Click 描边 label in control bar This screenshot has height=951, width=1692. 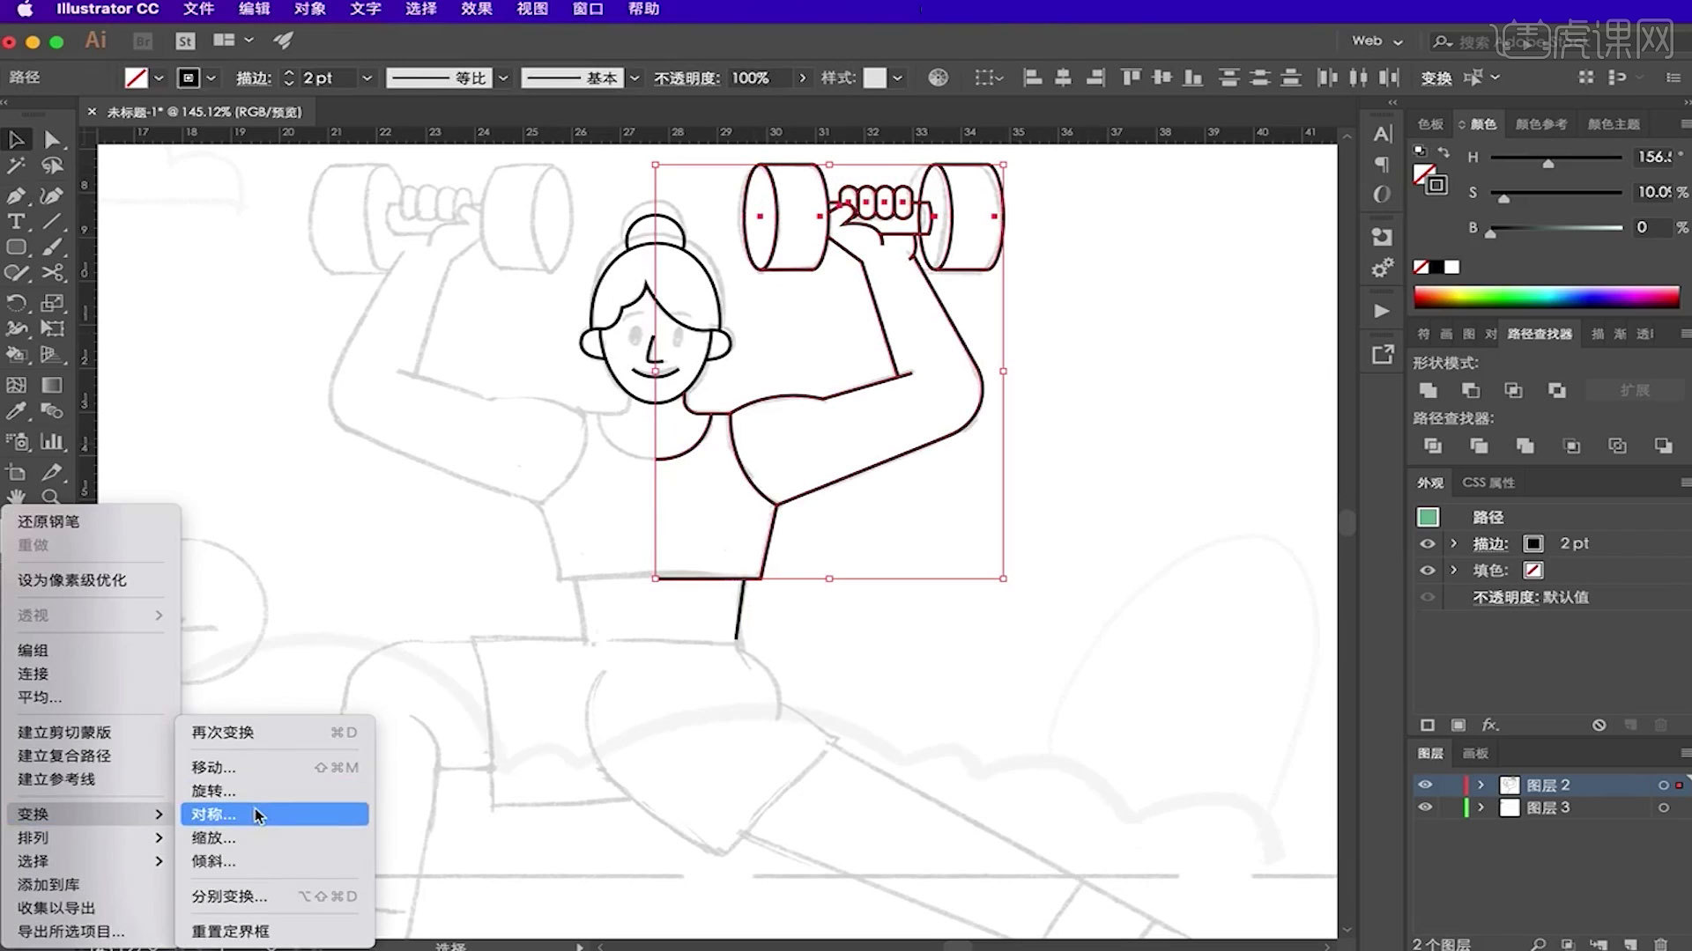click(x=253, y=78)
